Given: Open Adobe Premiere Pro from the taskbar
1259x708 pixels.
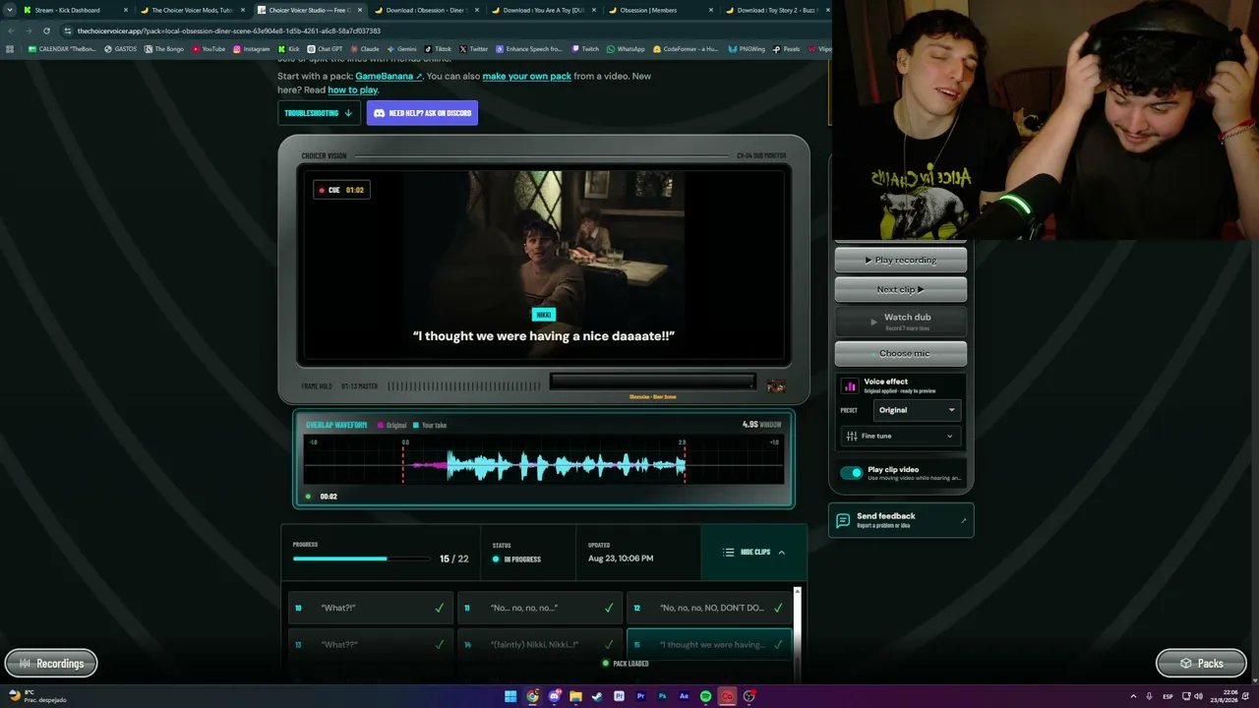Looking at the screenshot, I should 640,696.
